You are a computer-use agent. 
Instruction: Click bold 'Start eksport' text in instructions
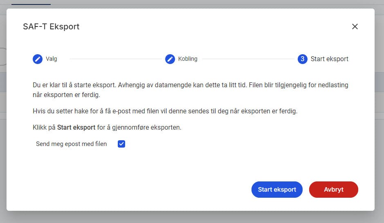76,128
